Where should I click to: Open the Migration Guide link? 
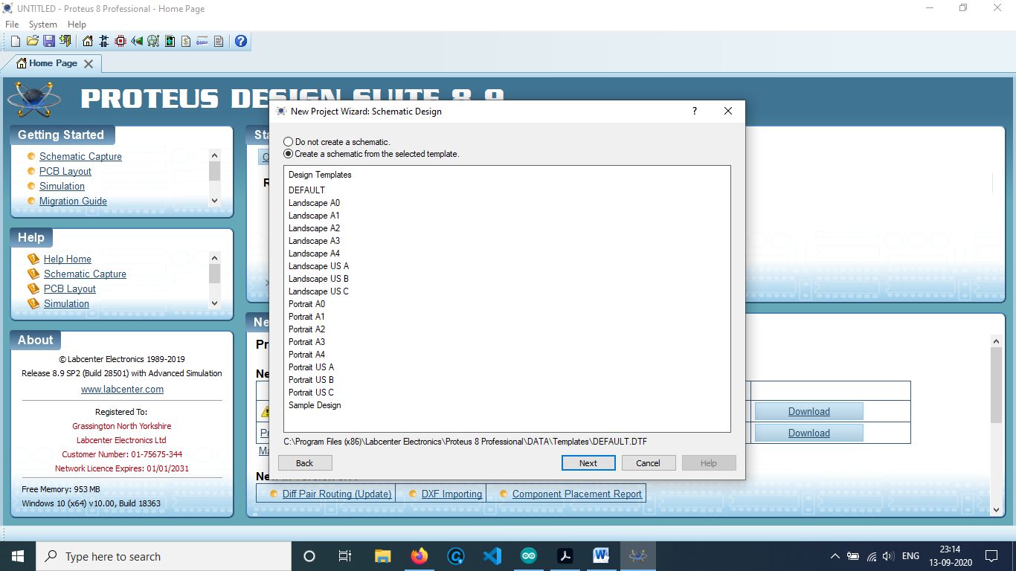[73, 201]
